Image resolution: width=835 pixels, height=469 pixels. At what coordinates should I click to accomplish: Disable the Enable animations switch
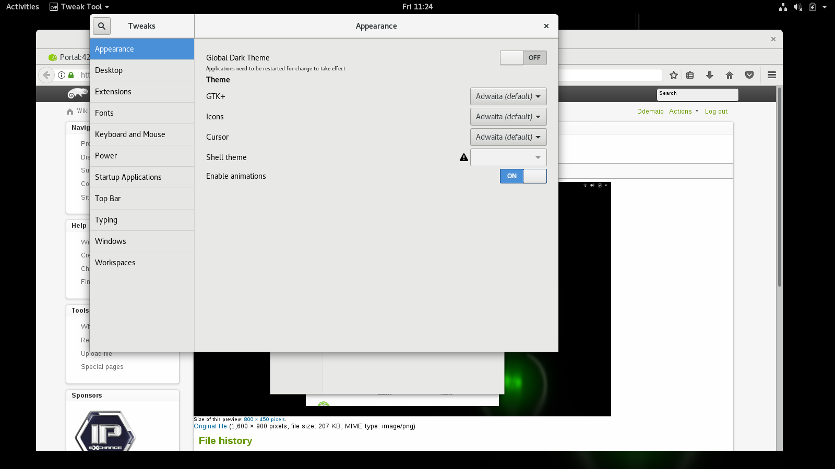pos(523,176)
